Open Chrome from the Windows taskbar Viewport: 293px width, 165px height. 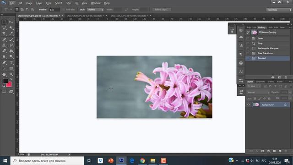[142, 161]
